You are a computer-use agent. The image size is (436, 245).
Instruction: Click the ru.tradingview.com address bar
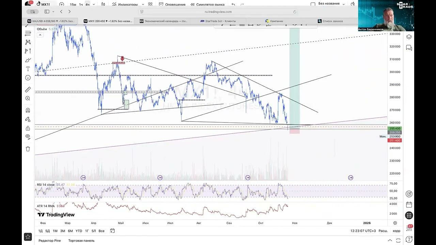click(x=218, y=12)
